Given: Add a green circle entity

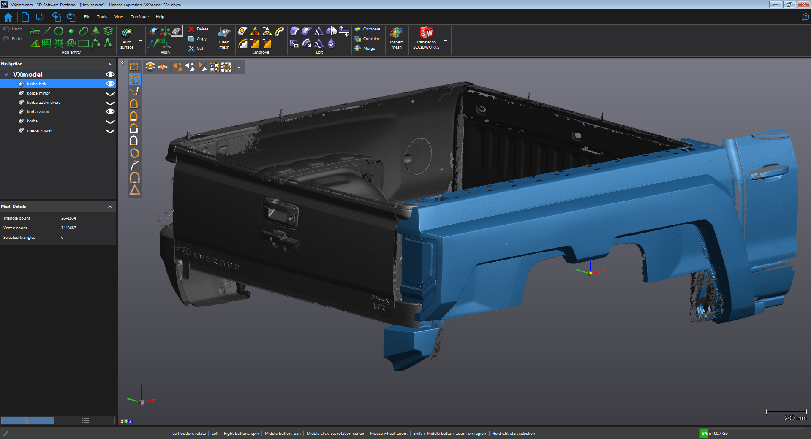Looking at the screenshot, I should coord(59,31).
